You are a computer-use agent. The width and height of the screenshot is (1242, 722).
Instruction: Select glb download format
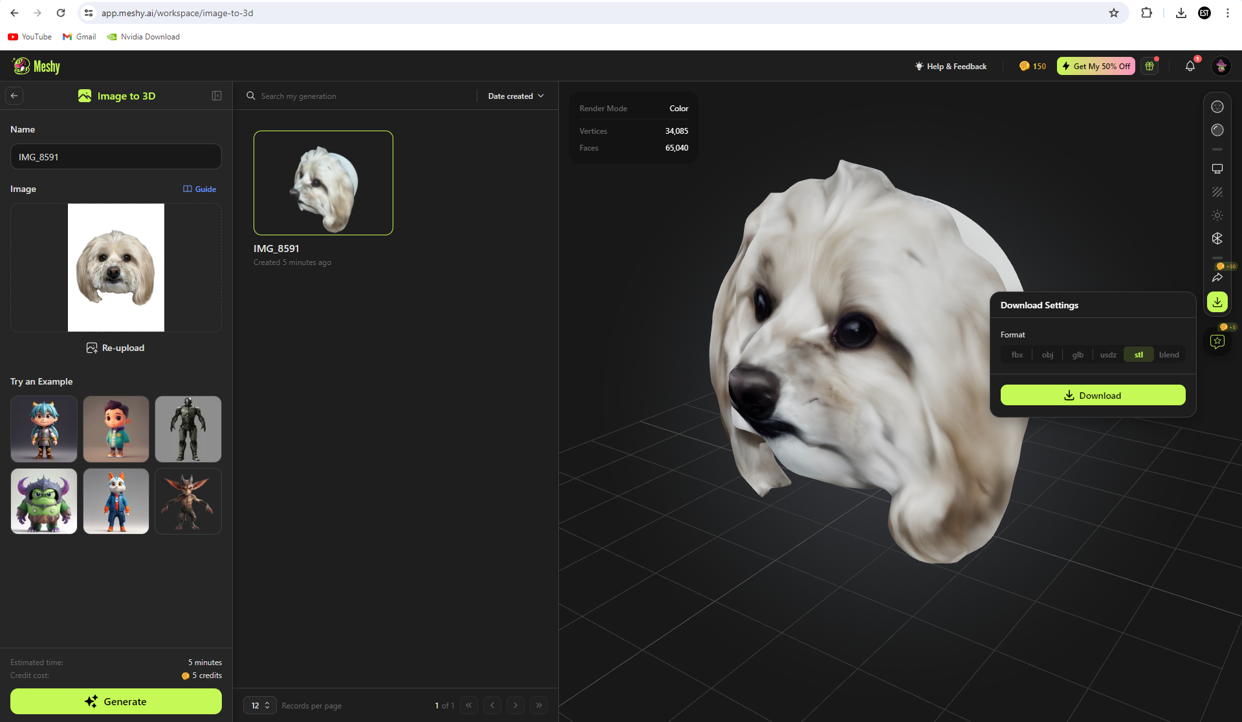(x=1078, y=354)
